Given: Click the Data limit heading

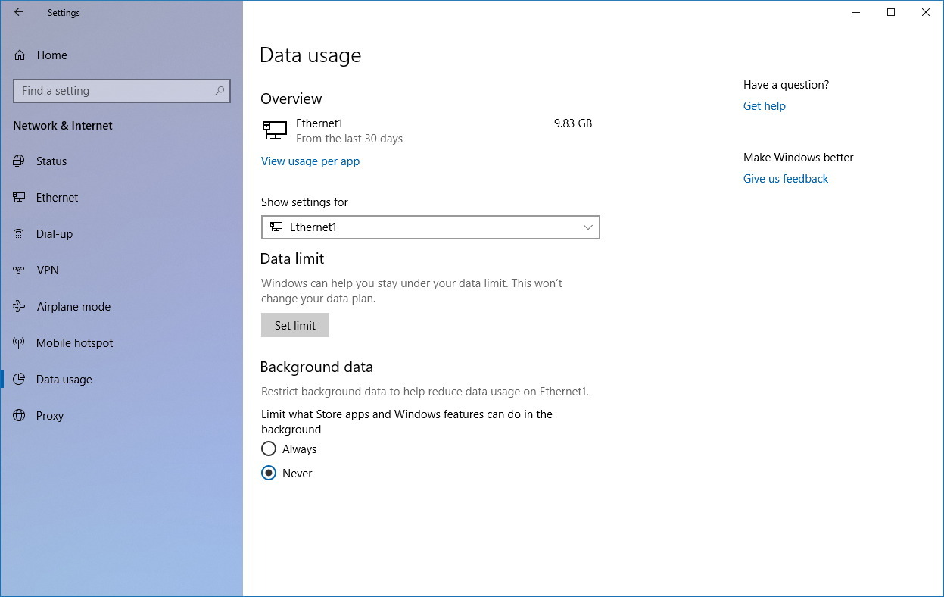Looking at the screenshot, I should coord(292,259).
